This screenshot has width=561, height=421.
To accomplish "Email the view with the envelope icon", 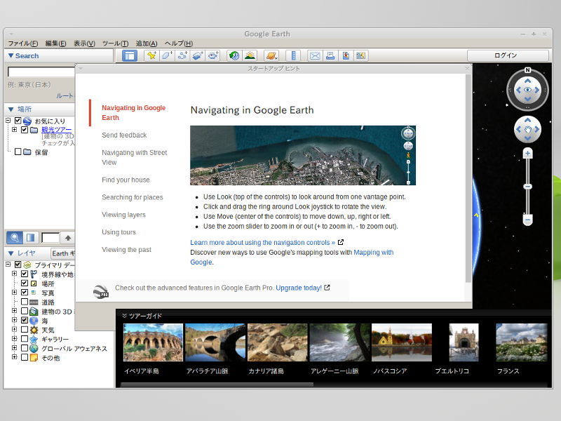I will click(x=315, y=55).
